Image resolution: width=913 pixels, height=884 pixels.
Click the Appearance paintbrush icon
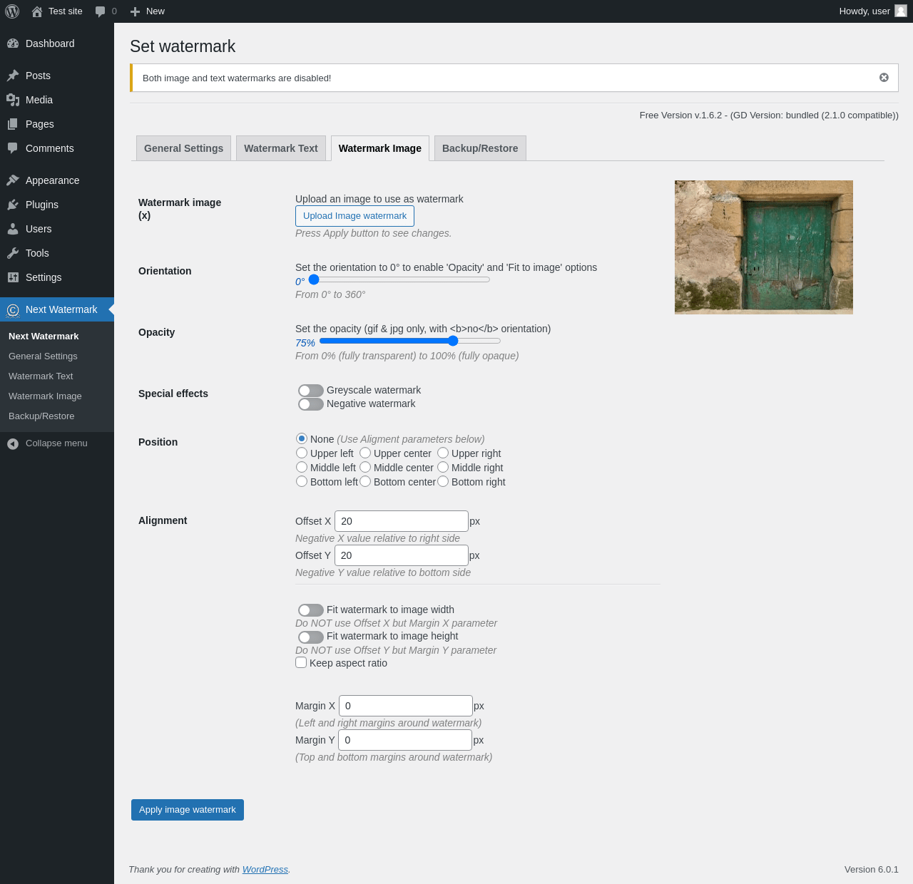(13, 180)
